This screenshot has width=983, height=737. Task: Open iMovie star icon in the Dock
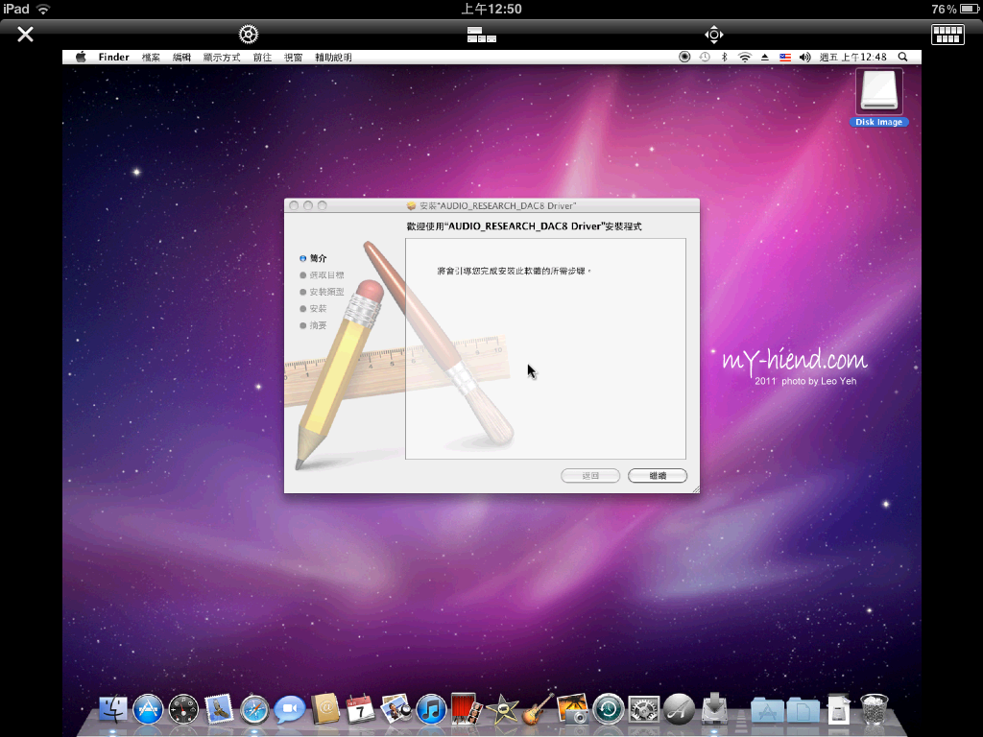(502, 710)
